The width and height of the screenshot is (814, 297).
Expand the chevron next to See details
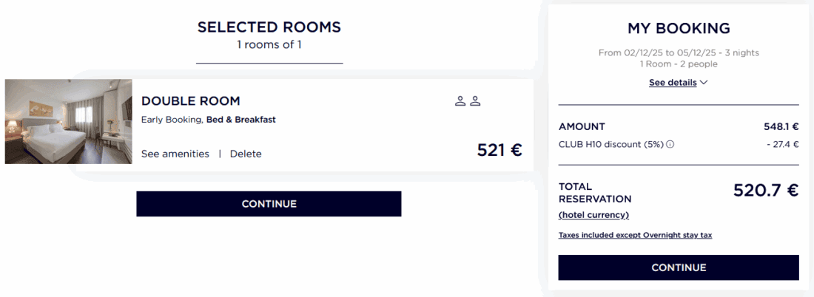click(x=704, y=83)
